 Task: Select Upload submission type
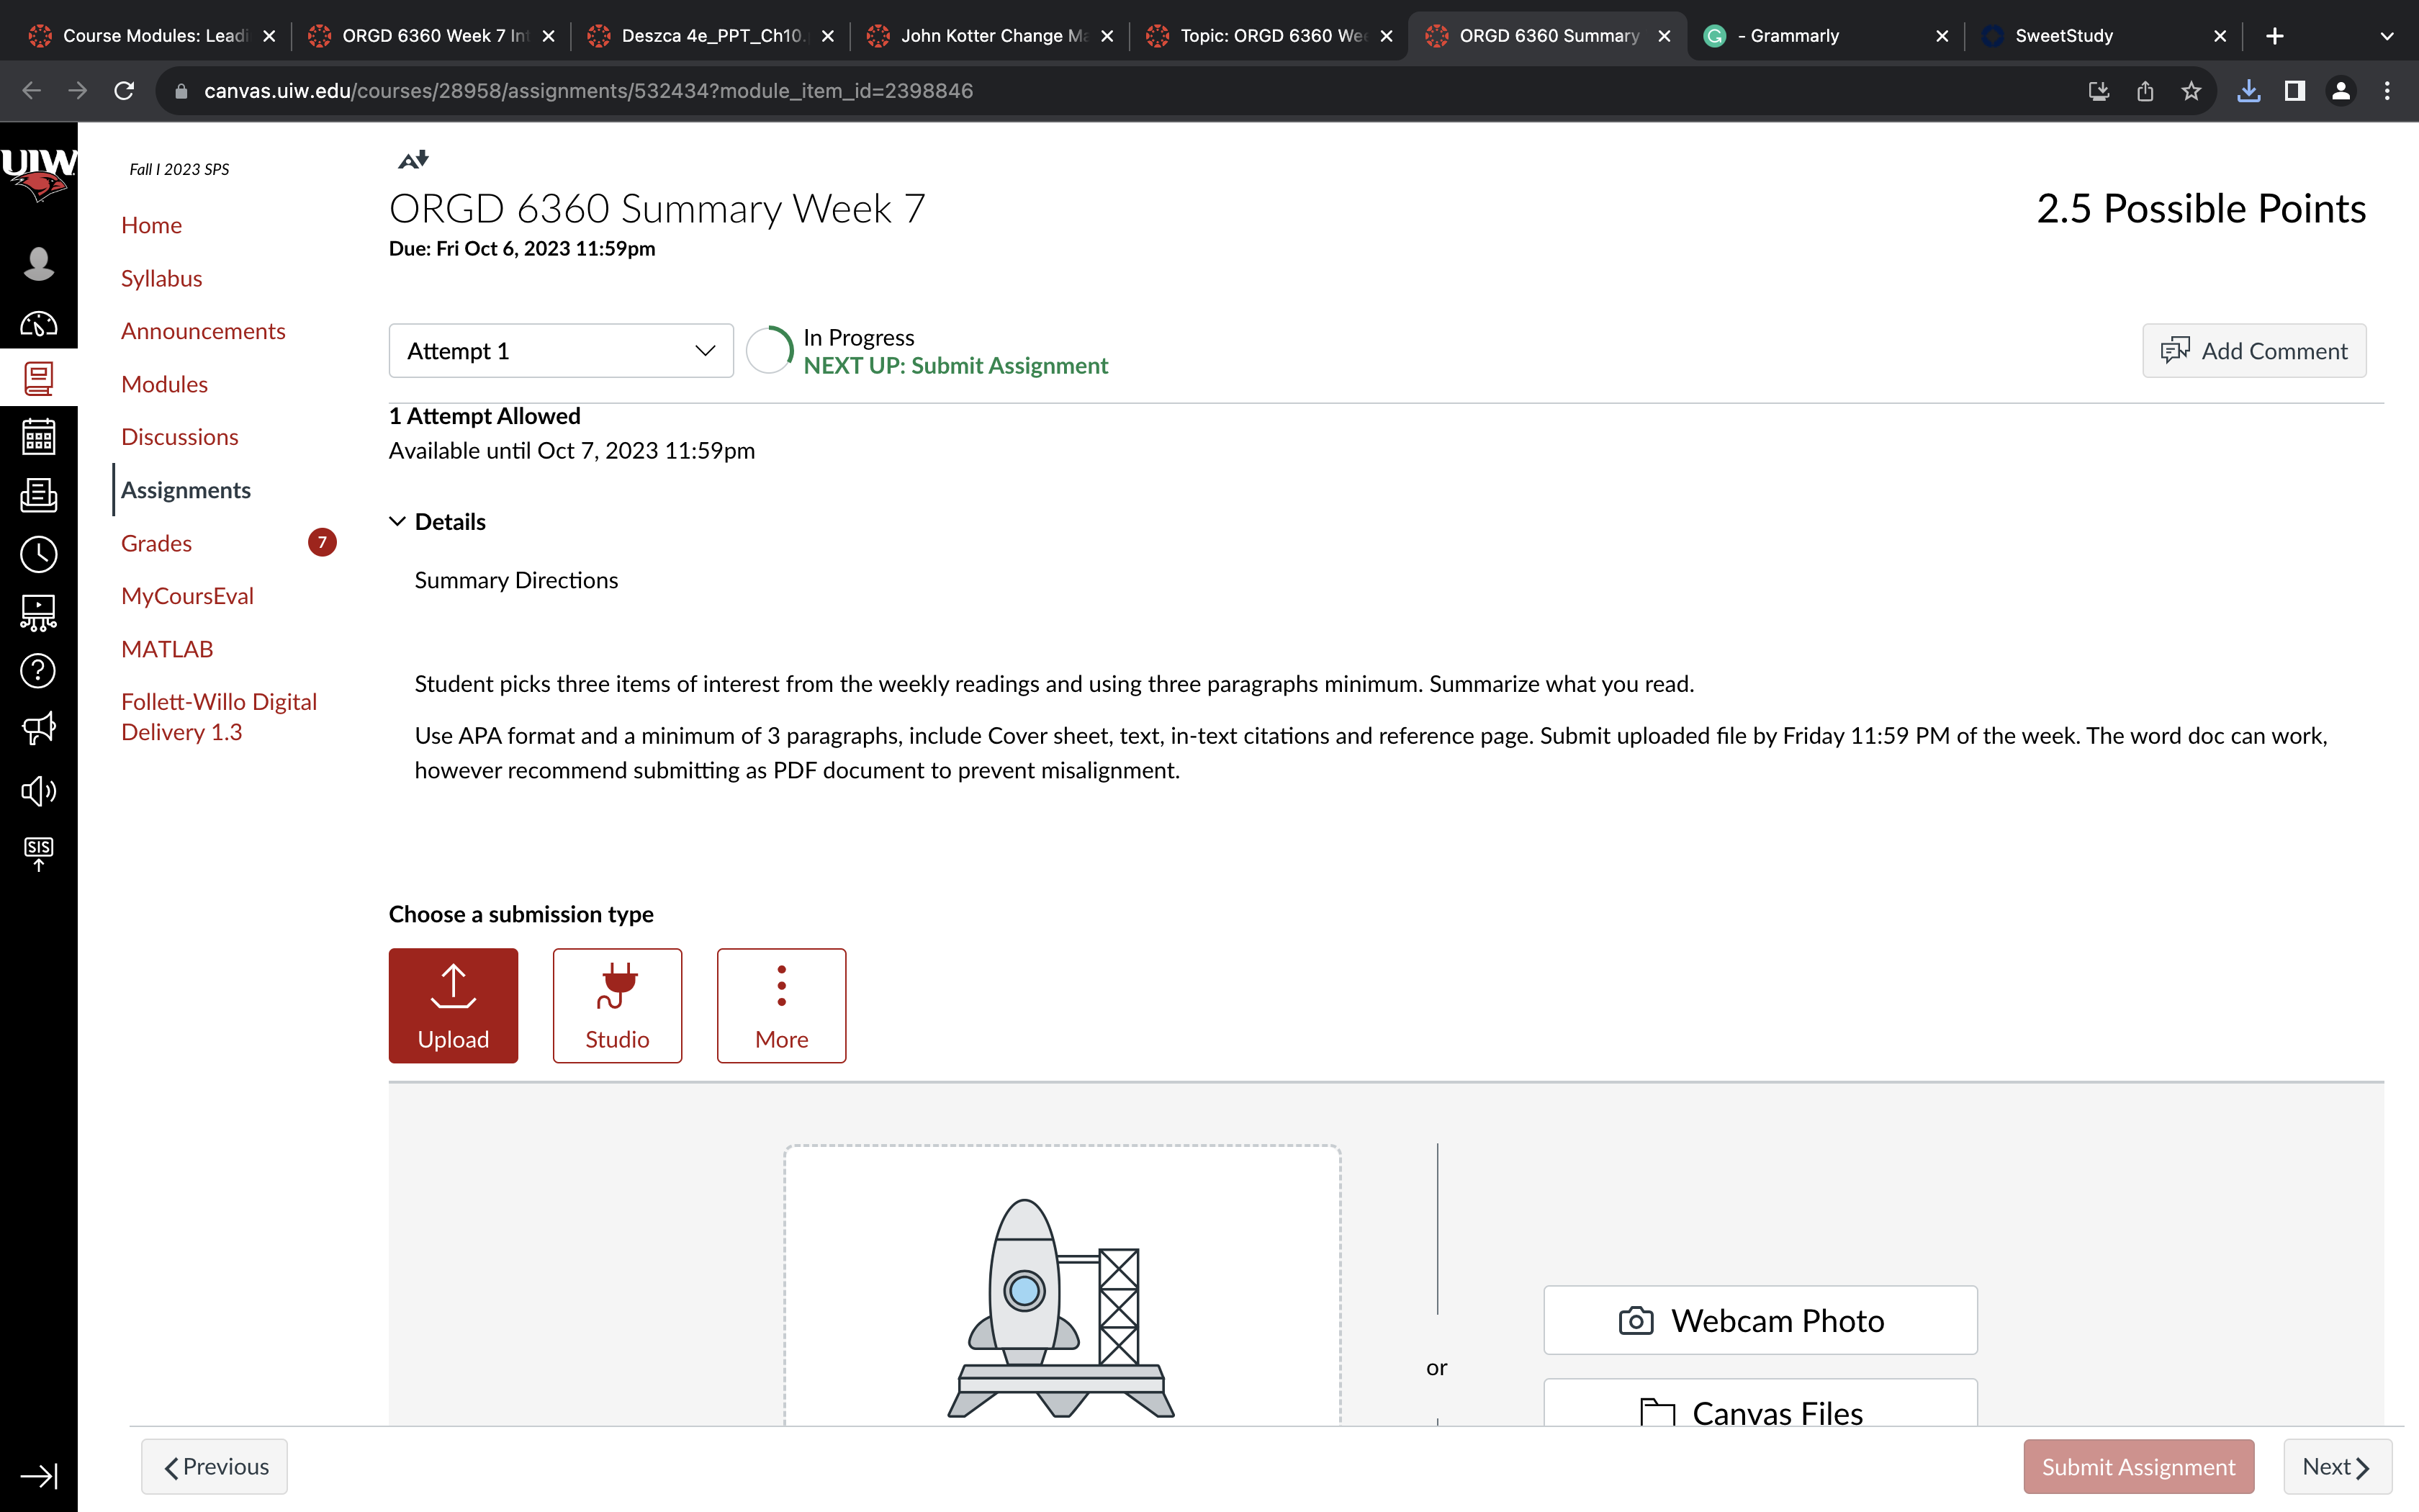453,1005
